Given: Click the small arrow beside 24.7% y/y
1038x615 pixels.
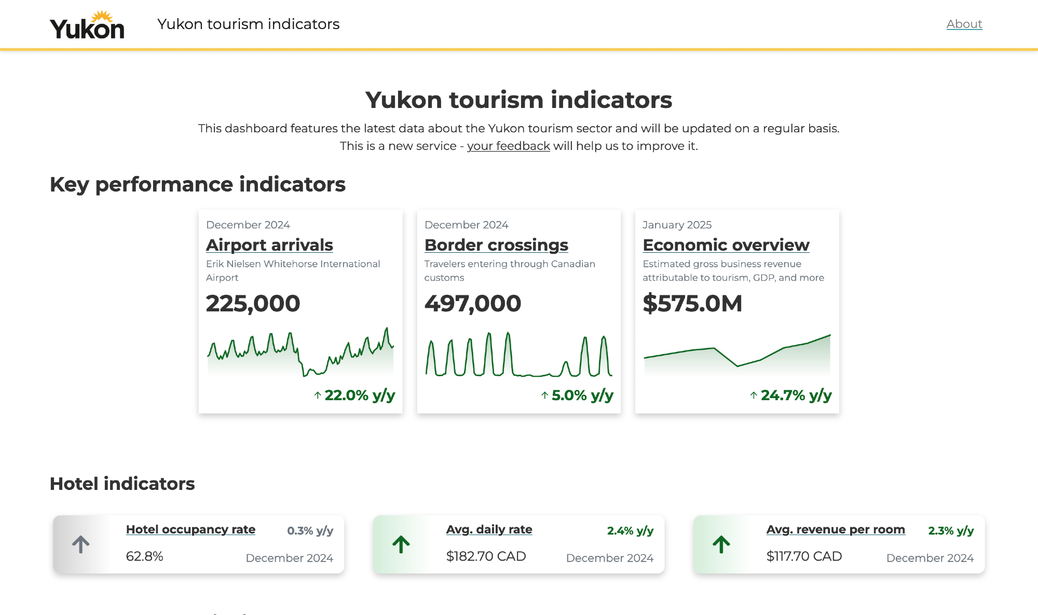Looking at the screenshot, I should tap(754, 395).
